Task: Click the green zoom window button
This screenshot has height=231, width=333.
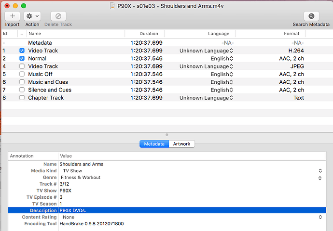Action: 24,6
